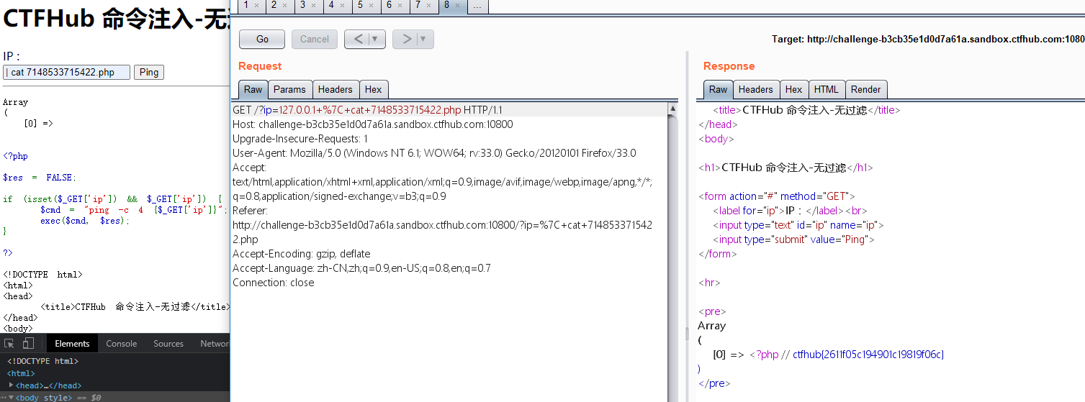Open the Elements tab in DevTools
1085x402 pixels.
73,343
